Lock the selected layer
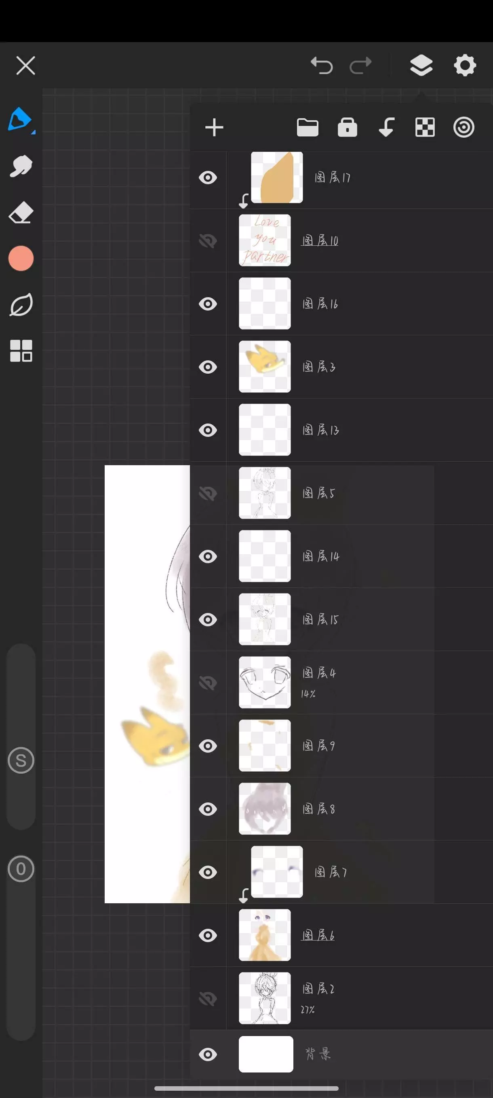493x1098 pixels. pos(347,128)
